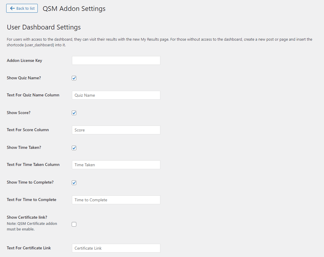Click the Text For Score Column label

tap(28, 130)
